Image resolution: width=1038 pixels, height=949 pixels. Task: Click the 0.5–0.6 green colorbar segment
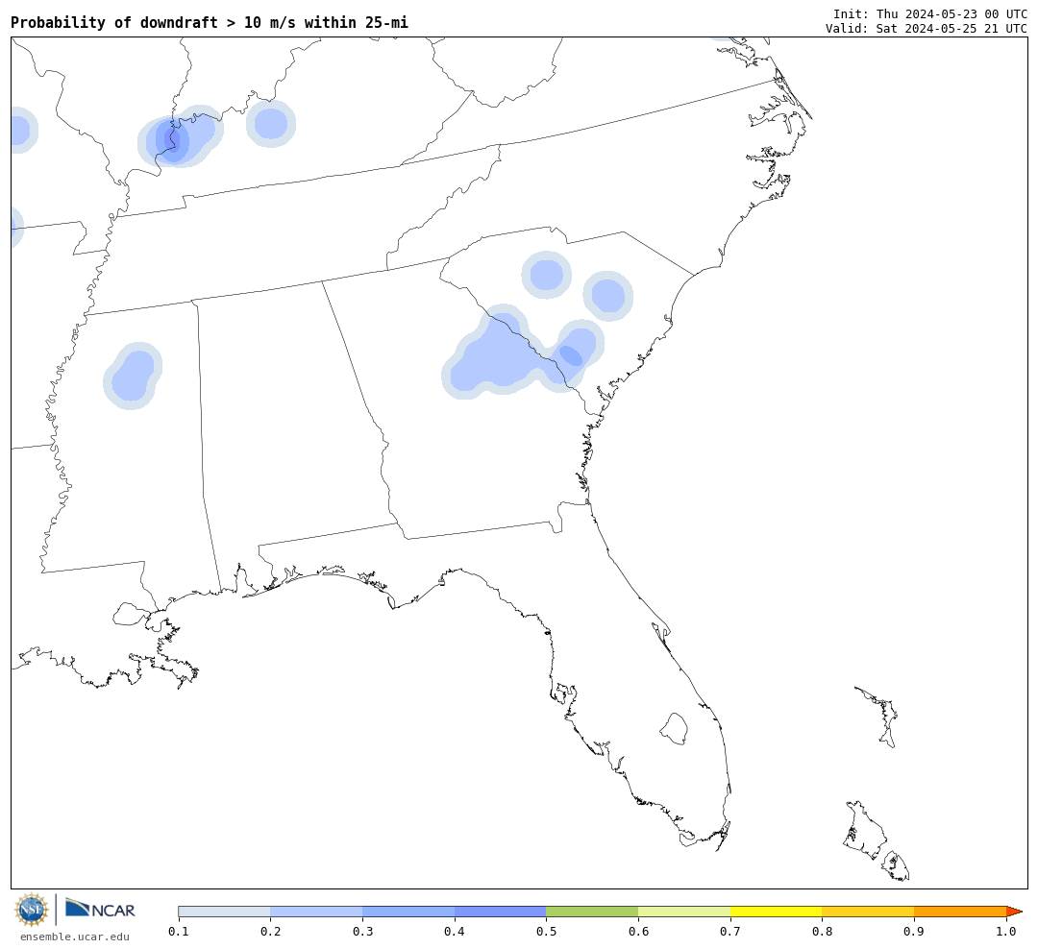point(592,912)
